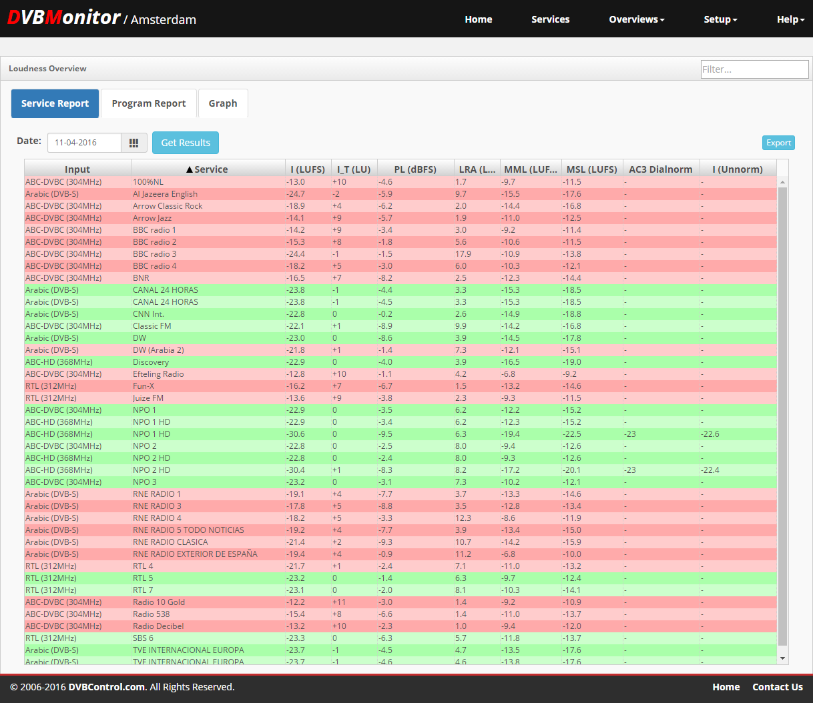Select the Arrow Jazz row
Screen dimensions: 813x703
[x=400, y=218]
